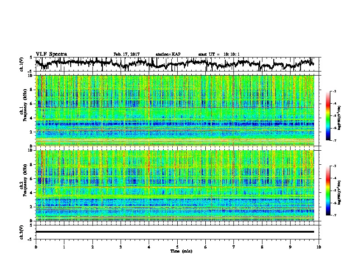359x277 pixels.
Task: Click the ch.3 flat black waveform line
Action: (175, 232)
